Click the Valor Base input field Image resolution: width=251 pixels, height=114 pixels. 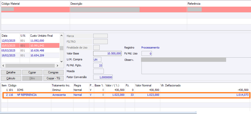[107, 54]
